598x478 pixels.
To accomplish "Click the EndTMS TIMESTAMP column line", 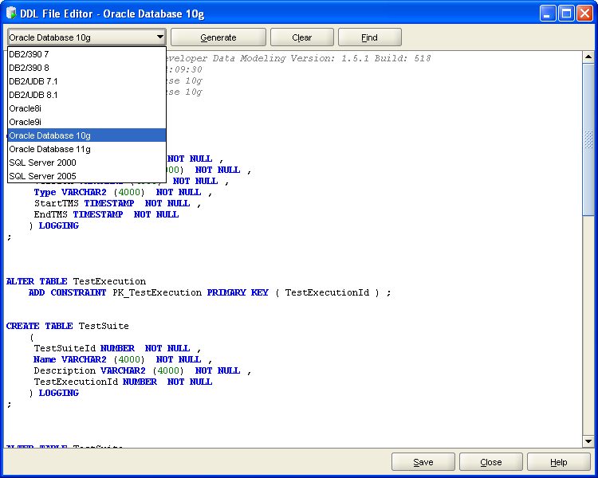I will [106, 214].
